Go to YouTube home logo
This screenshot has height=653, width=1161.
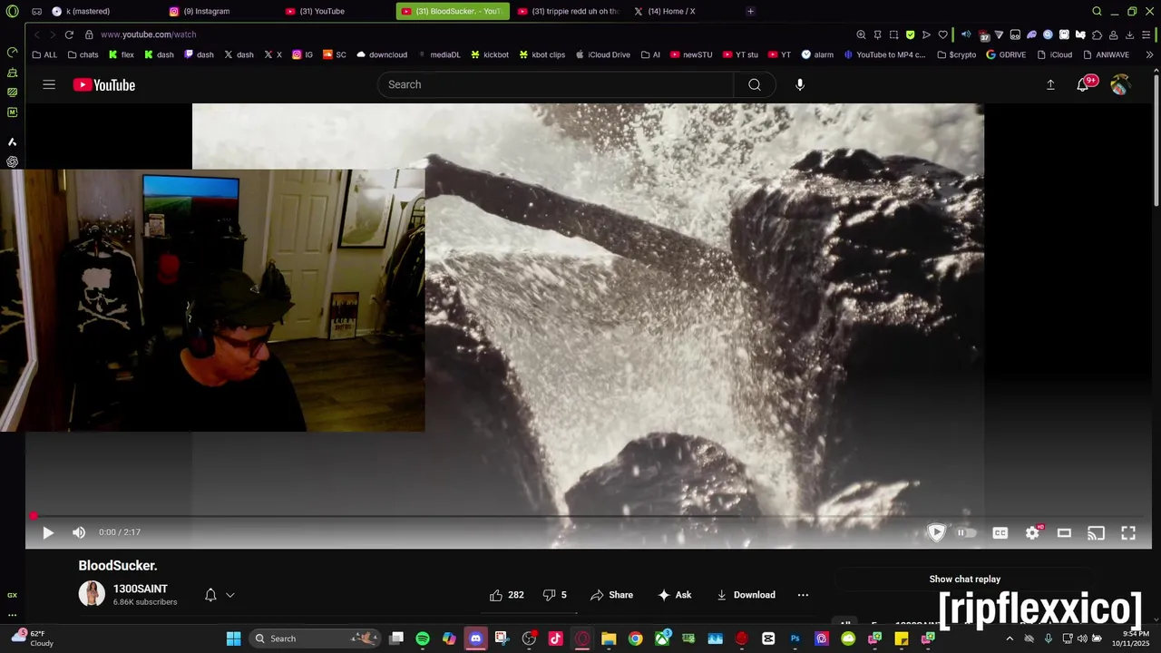point(104,84)
